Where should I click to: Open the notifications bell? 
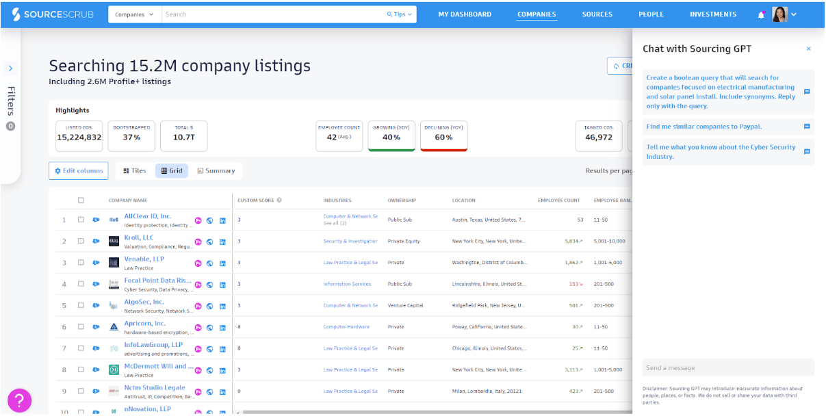(x=762, y=14)
